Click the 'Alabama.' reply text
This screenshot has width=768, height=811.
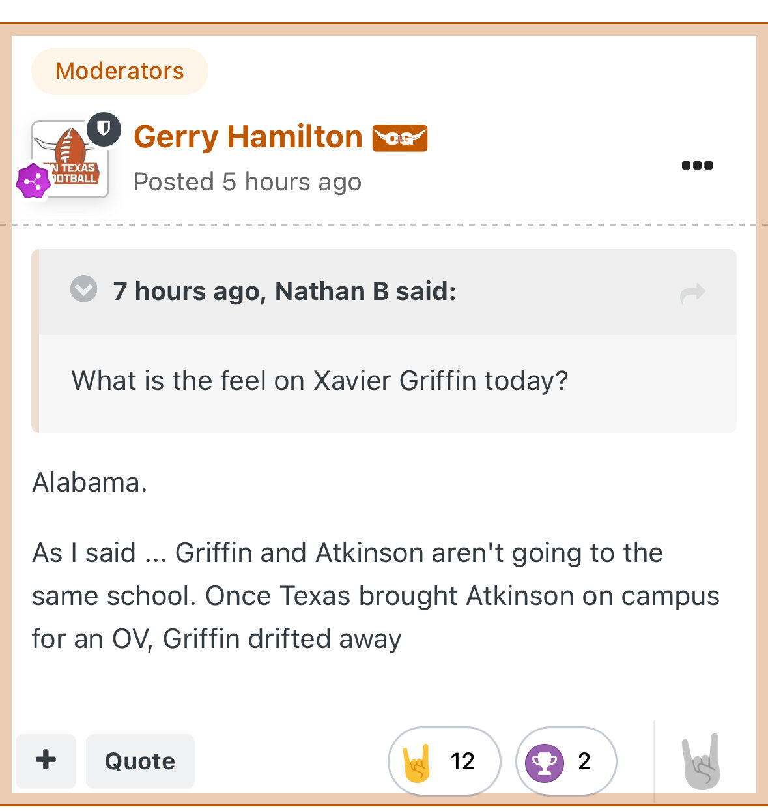pyautogui.click(x=90, y=482)
